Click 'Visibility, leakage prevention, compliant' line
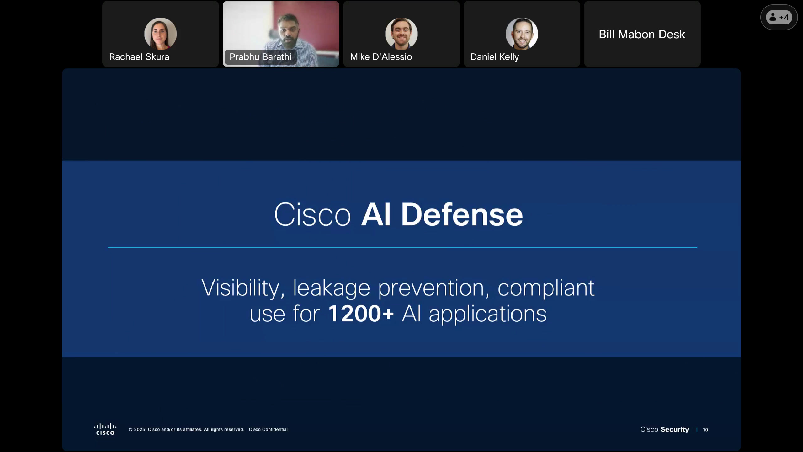 398,288
